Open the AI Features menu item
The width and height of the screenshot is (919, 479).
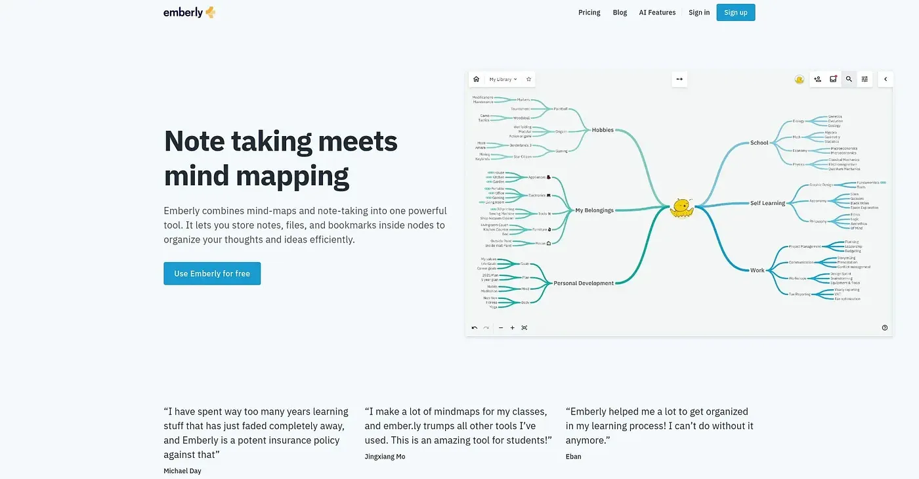[657, 12]
